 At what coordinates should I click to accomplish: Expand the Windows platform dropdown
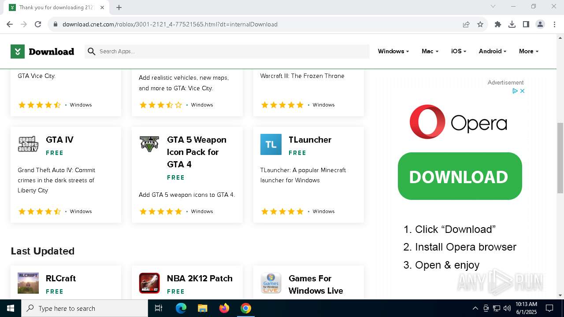tap(393, 52)
